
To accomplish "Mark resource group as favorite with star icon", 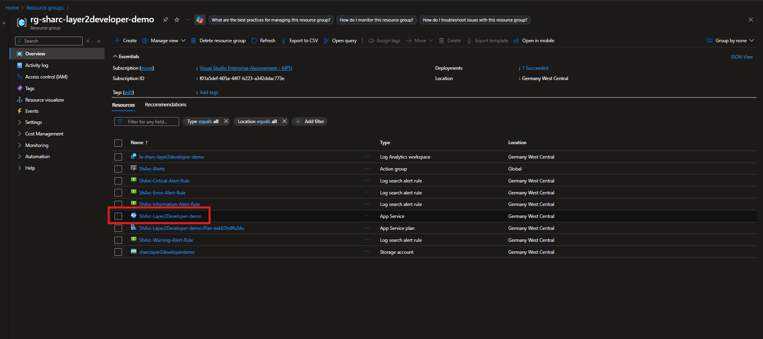I will pyautogui.click(x=177, y=20).
